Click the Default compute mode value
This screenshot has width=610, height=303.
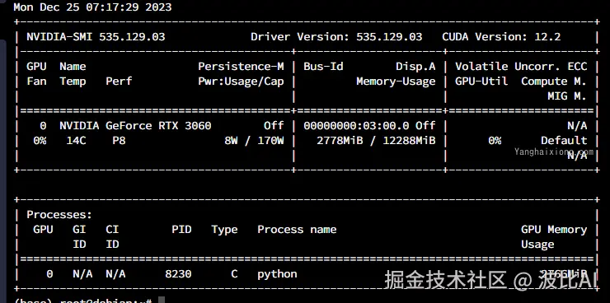point(564,140)
